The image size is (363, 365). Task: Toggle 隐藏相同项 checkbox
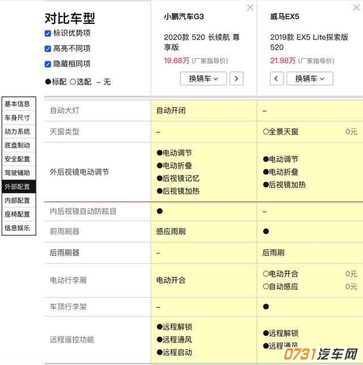coord(48,64)
